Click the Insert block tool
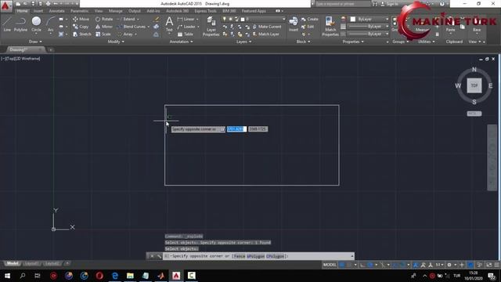The width and height of the screenshot is (501, 282). point(293,24)
